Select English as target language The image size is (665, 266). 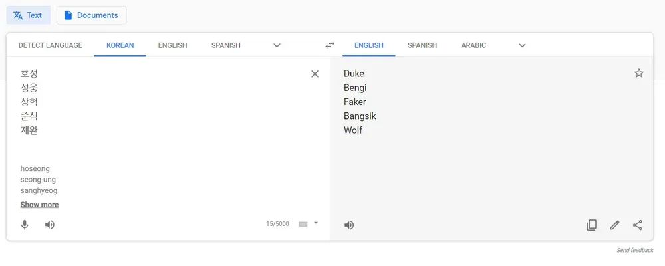click(x=369, y=45)
